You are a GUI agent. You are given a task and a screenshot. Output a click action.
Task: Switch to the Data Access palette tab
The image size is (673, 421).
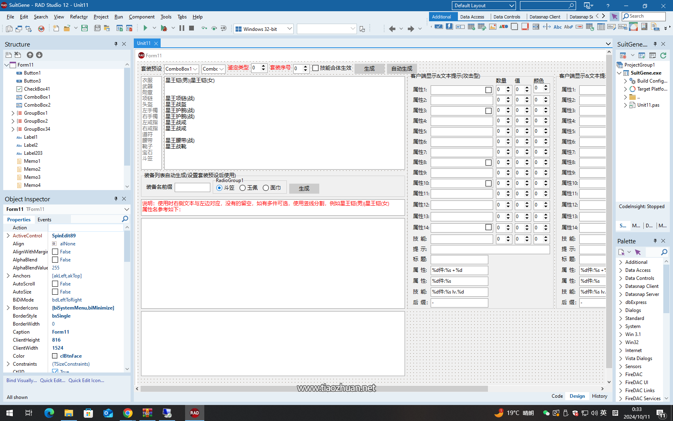(x=473, y=16)
